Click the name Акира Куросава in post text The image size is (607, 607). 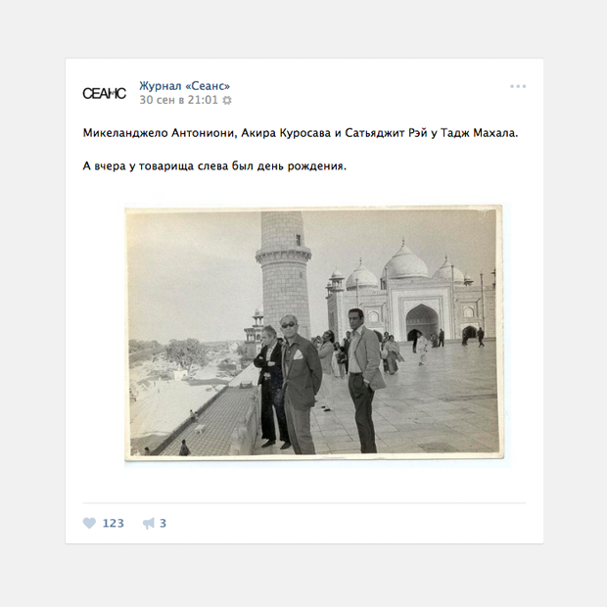click(286, 133)
